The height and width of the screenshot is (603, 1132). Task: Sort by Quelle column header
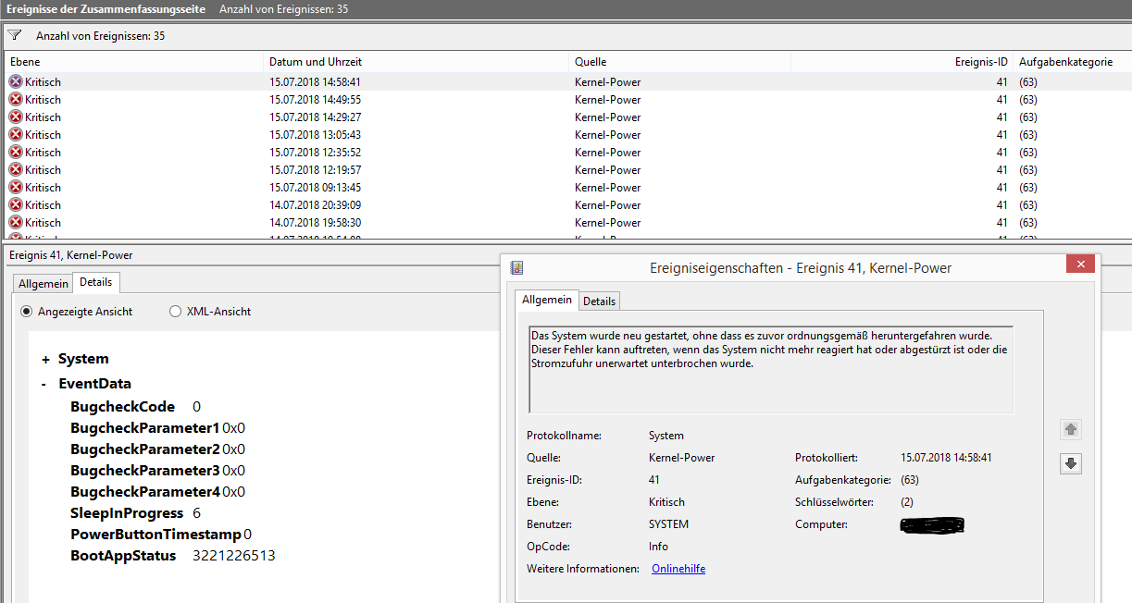[x=680, y=62]
